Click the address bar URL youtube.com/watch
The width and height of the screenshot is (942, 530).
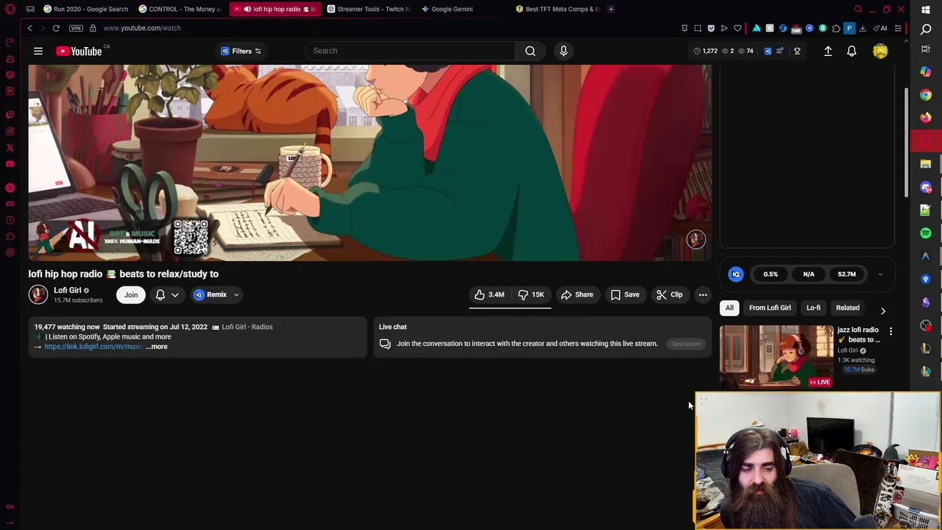coord(142,28)
